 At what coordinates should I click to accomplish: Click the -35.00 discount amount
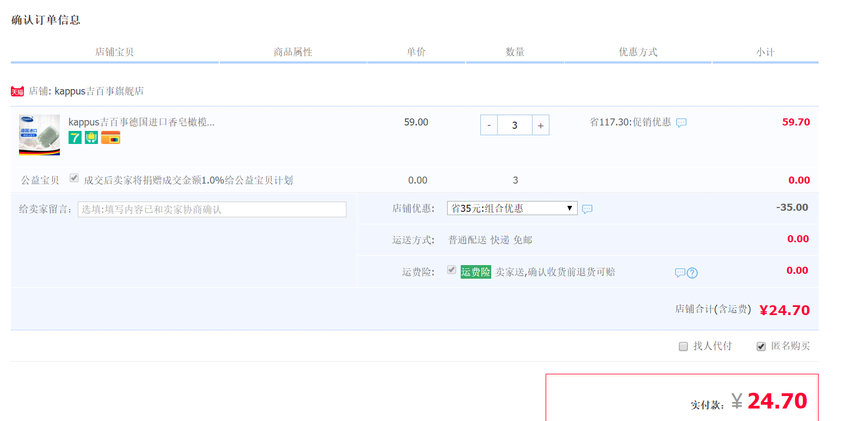(x=792, y=208)
